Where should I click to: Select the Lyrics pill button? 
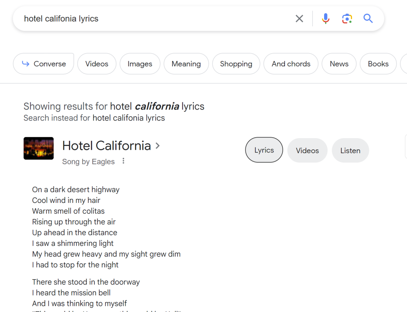click(x=264, y=150)
